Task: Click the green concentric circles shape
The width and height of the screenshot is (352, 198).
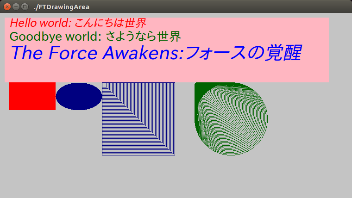Action: click(231, 119)
